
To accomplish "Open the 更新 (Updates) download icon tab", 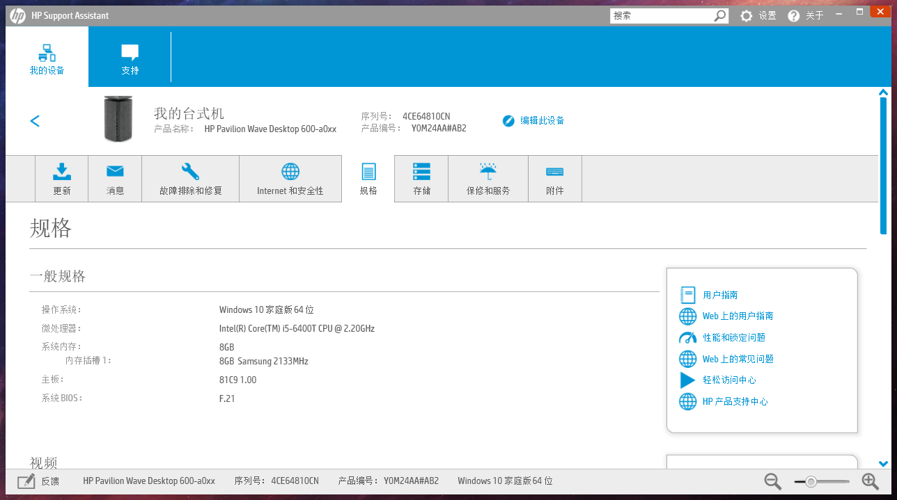I will [x=62, y=171].
